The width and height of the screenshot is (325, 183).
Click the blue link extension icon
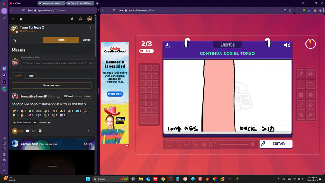[x=309, y=10]
